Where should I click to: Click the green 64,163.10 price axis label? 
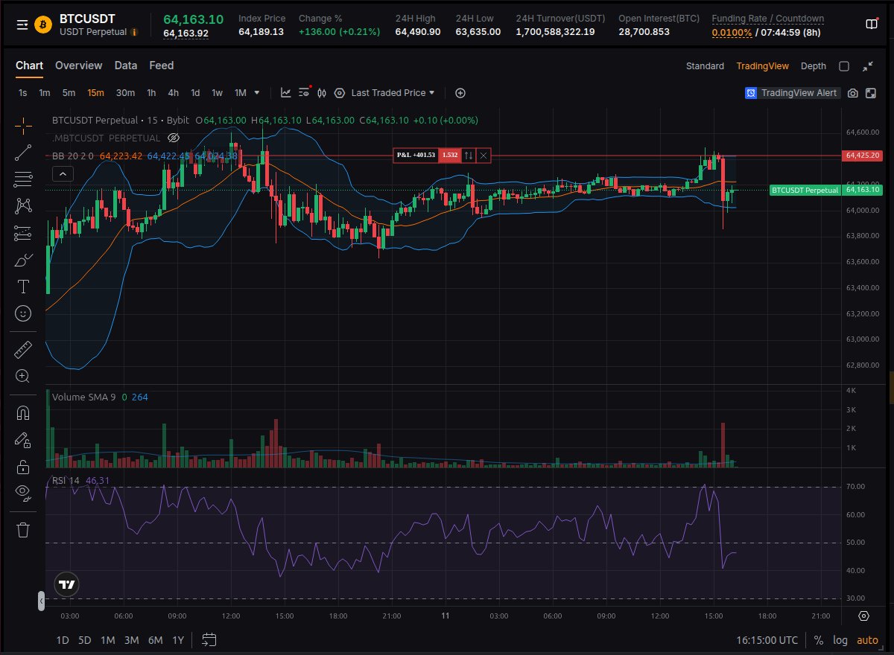(x=862, y=190)
